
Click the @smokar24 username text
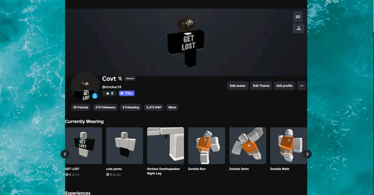[112, 87]
